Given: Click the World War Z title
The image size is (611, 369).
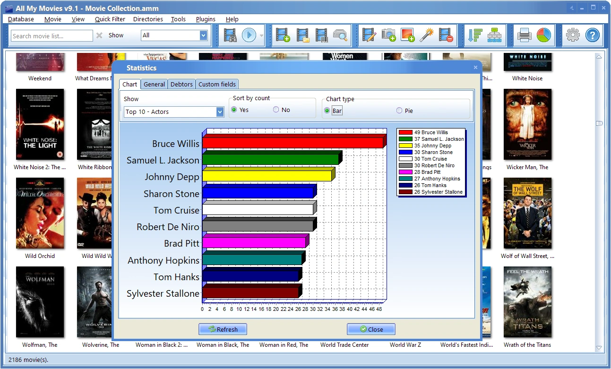Looking at the screenshot, I should [x=405, y=345].
